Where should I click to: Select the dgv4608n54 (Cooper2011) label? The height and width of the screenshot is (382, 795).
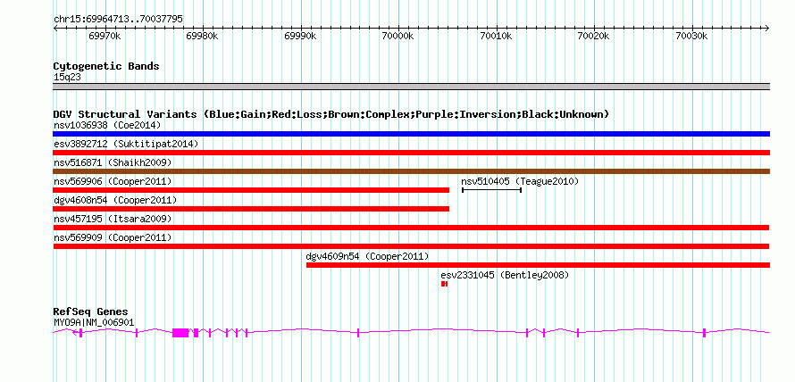pyautogui.click(x=115, y=200)
